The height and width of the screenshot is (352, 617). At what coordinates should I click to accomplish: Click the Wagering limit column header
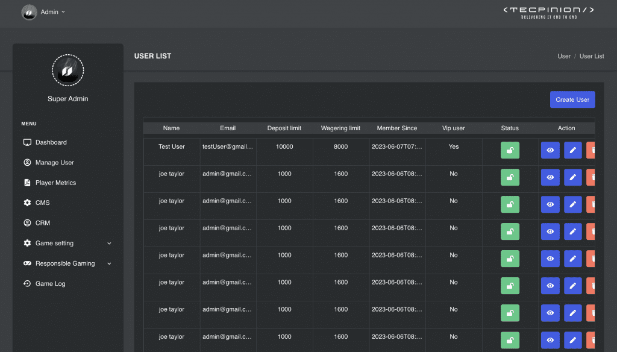tap(340, 128)
